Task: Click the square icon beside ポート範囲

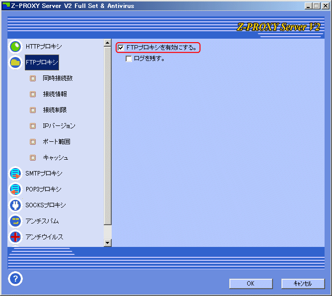Action: pos(33,142)
